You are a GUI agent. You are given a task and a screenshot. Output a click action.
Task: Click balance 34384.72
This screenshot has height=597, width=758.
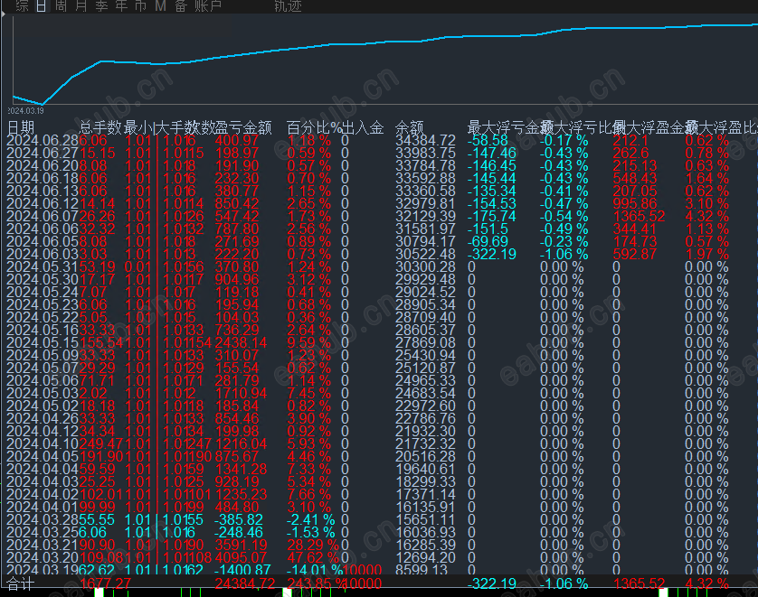(425, 140)
